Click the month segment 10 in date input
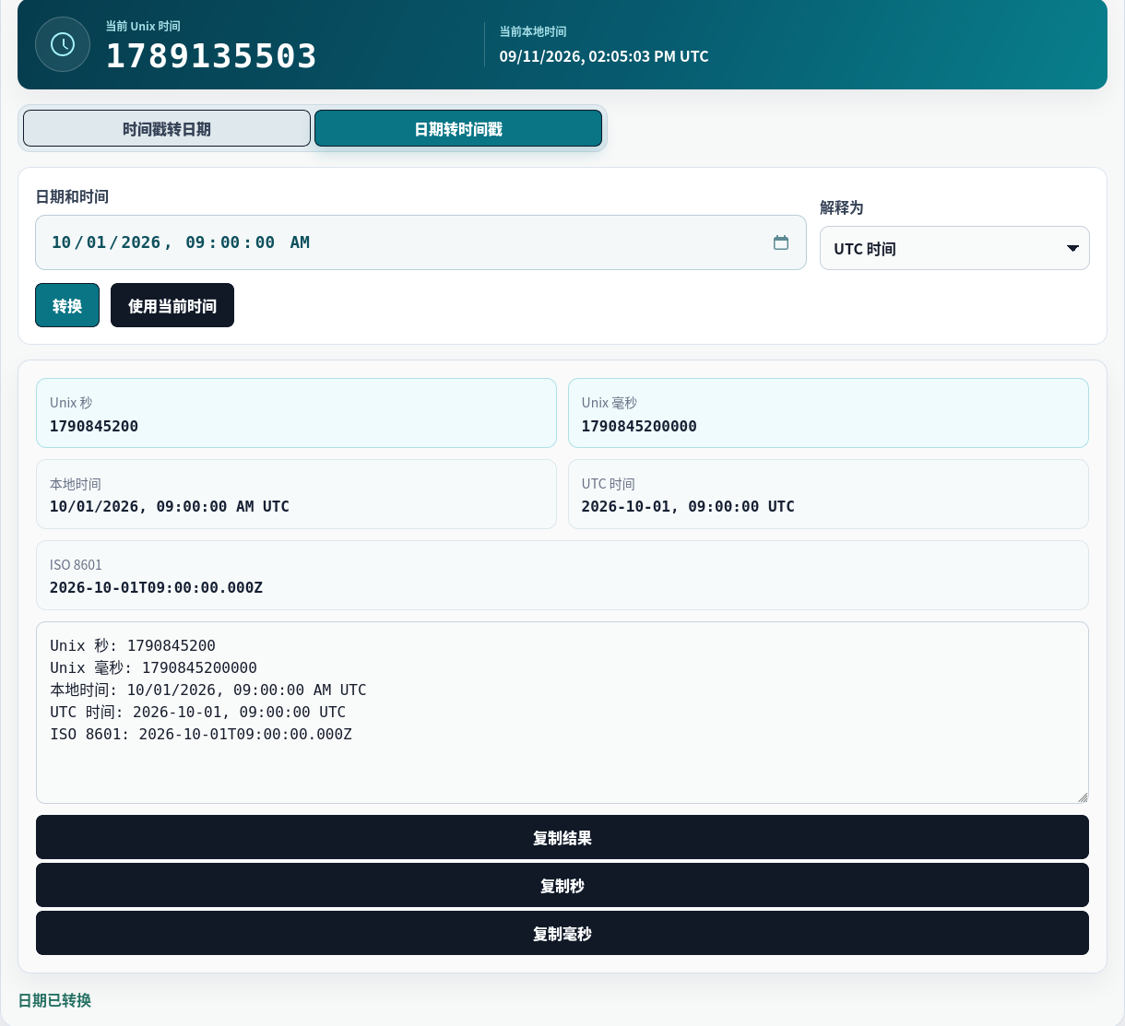Viewport: 1125px width, 1026px height. (61, 242)
